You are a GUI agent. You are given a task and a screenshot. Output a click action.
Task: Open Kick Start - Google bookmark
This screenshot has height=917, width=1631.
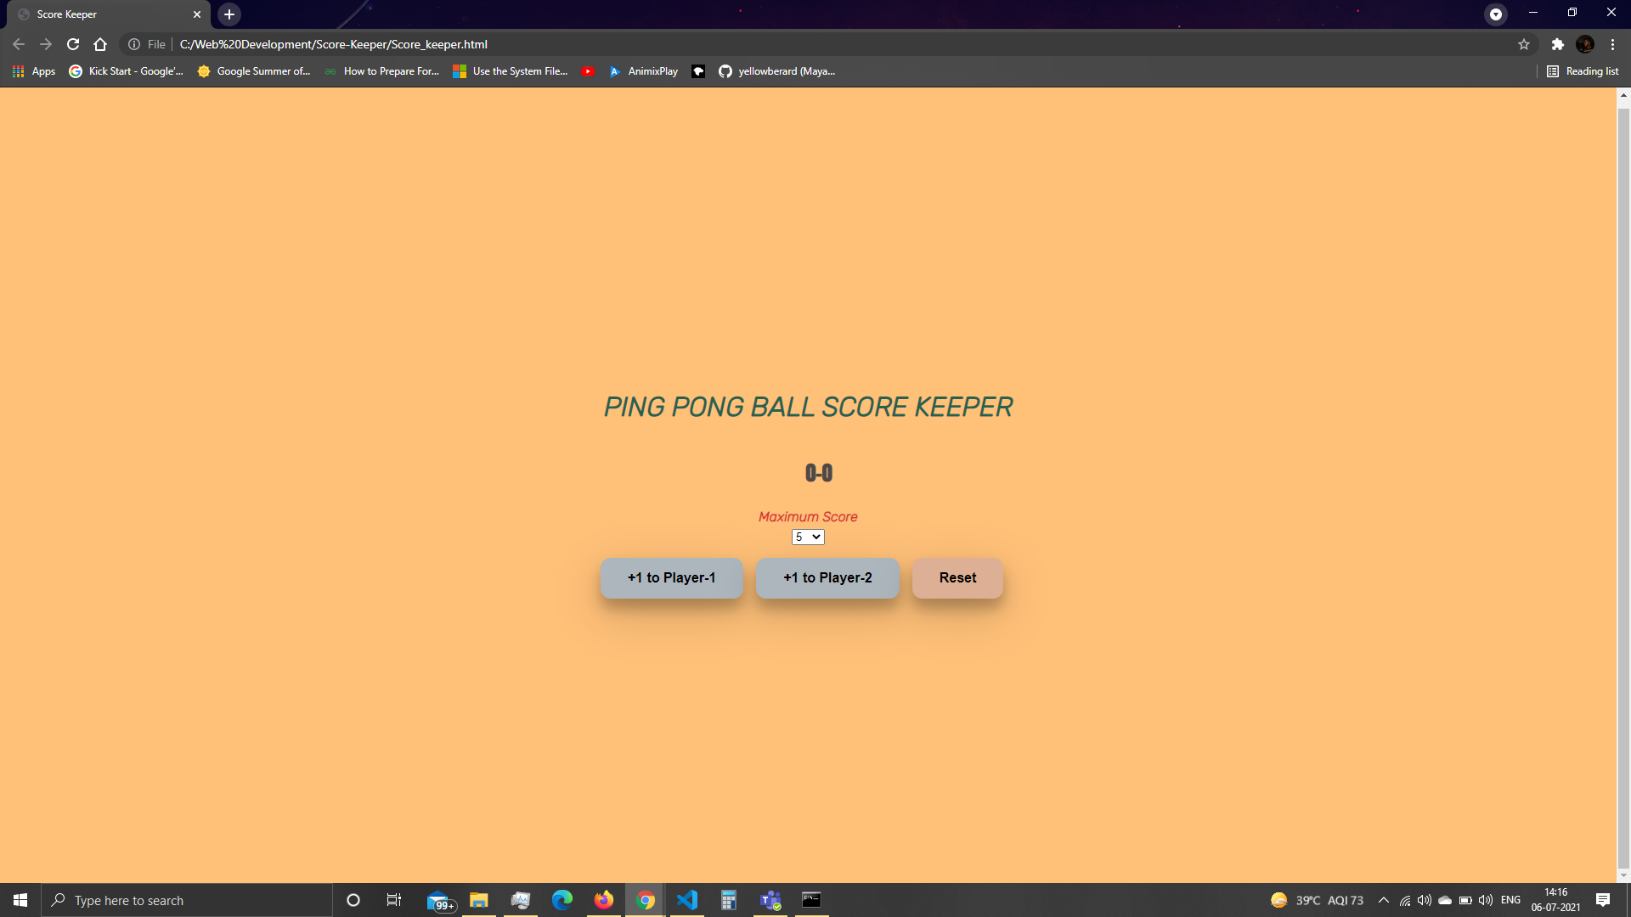[127, 71]
